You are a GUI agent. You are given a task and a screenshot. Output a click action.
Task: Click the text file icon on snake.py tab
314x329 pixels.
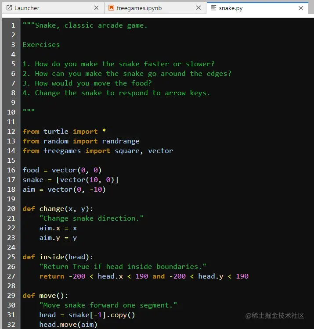coord(213,8)
